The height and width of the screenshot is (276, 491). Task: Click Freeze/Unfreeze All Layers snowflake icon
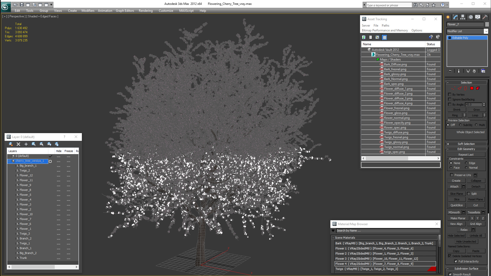[57, 144]
